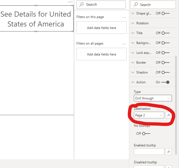This screenshot has width=179, height=168.
Task: Click the magnifier icon in the Format search box
Action: 136,5
